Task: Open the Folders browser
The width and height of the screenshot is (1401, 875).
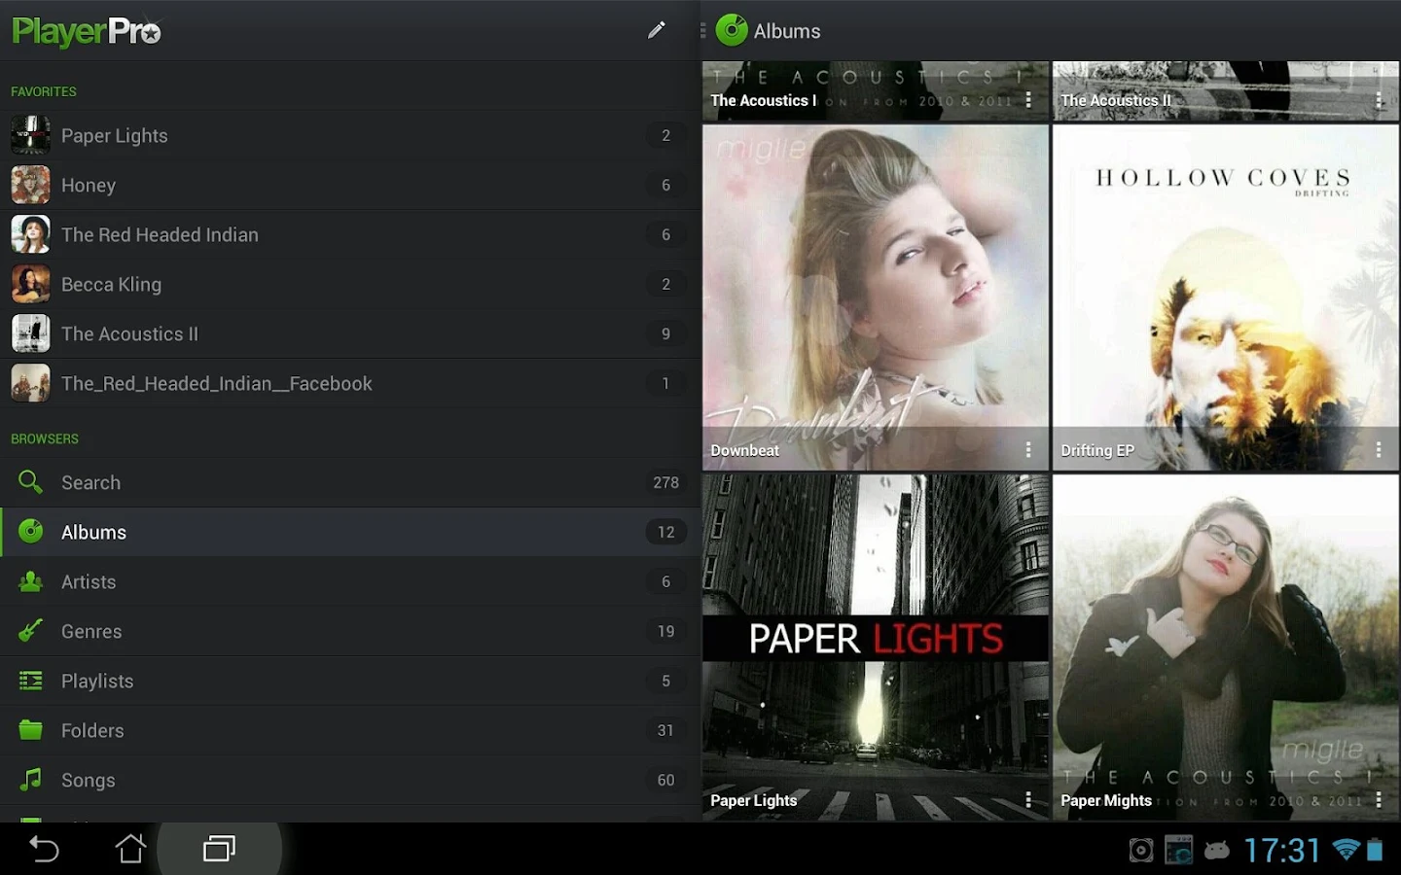Action: [92, 730]
